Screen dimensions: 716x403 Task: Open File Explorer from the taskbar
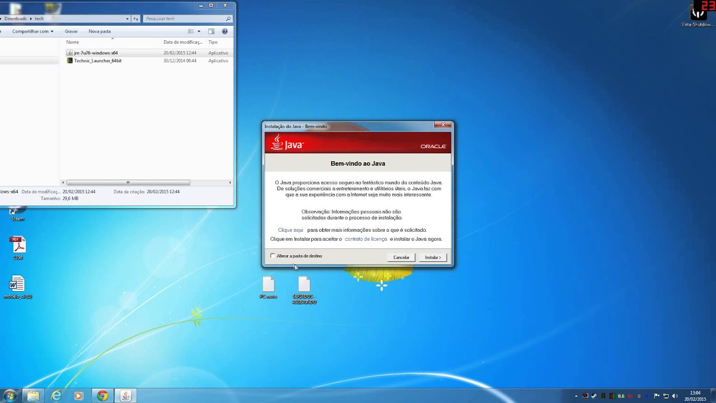[33, 396]
